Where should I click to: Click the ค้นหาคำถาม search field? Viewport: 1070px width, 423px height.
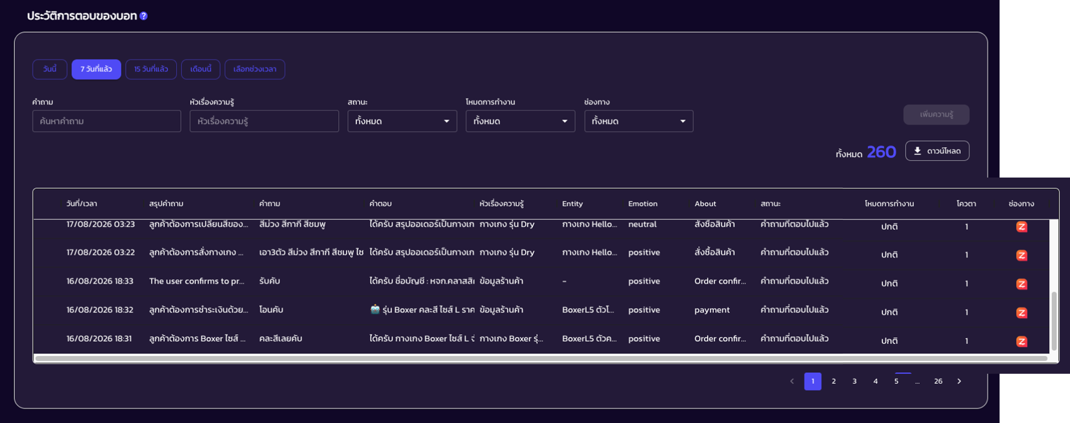tap(106, 121)
